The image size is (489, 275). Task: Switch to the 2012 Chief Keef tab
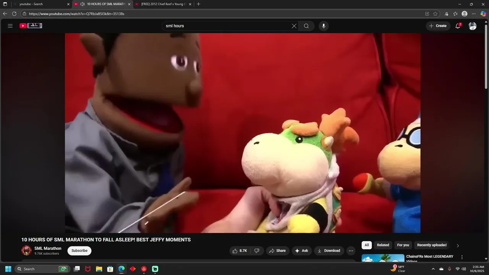pos(164,4)
